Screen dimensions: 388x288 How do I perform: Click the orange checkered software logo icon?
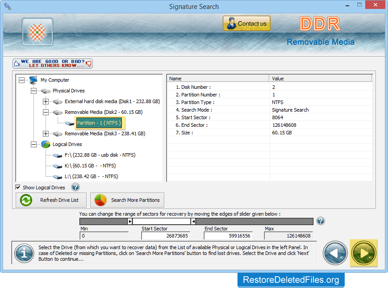pos(38,32)
